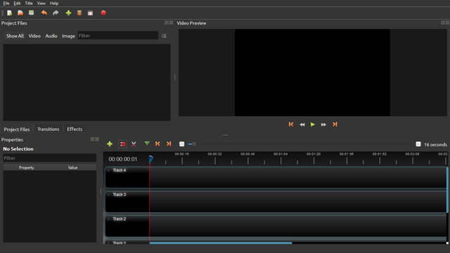Click zoom out icon beside 16 seconds
The width and height of the screenshot is (450, 253).
pyautogui.click(x=418, y=144)
